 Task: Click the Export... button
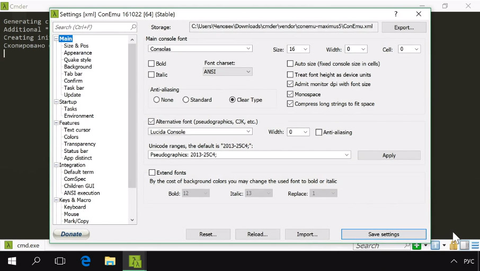[x=403, y=27]
